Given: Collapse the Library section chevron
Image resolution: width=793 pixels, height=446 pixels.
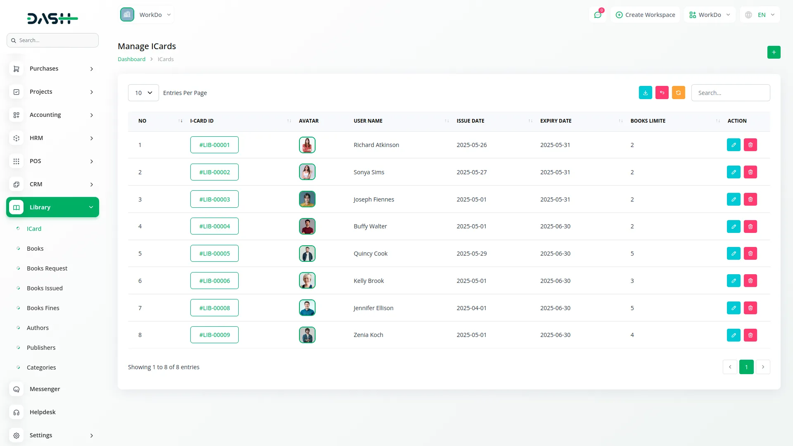Looking at the screenshot, I should tap(91, 207).
